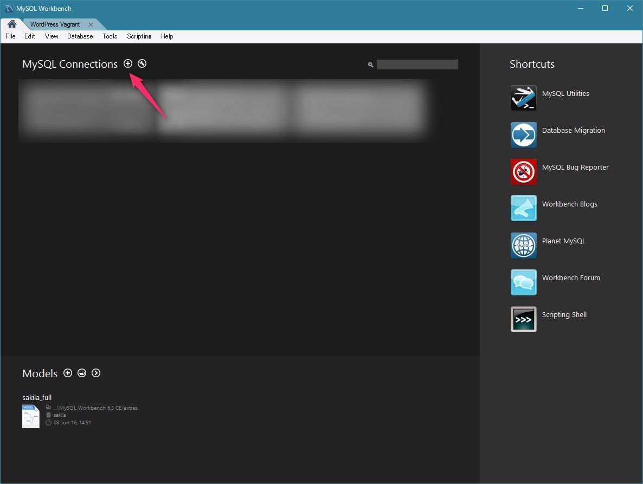Open the Workbench Blogs megaphone icon
This screenshot has height=484, width=643.
click(523, 208)
